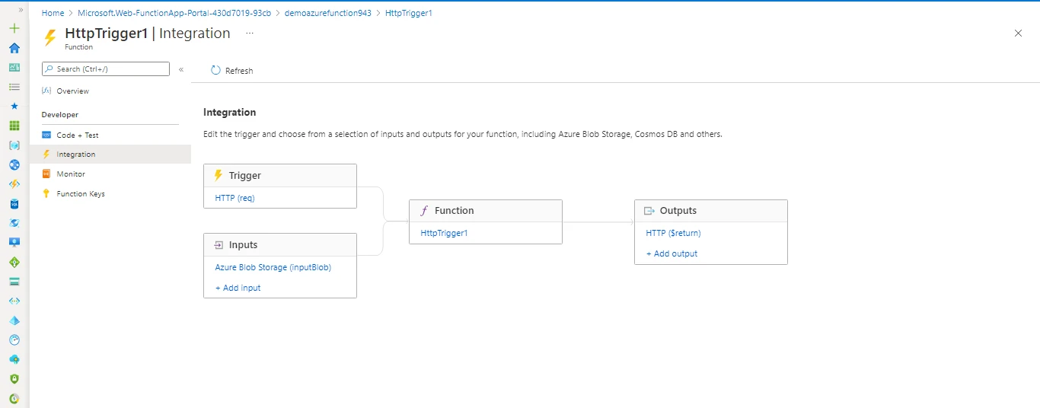Open the ellipsis more options beside Integration title
Image resolution: width=1040 pixels, height=408 pixels.
coord(250,33)
